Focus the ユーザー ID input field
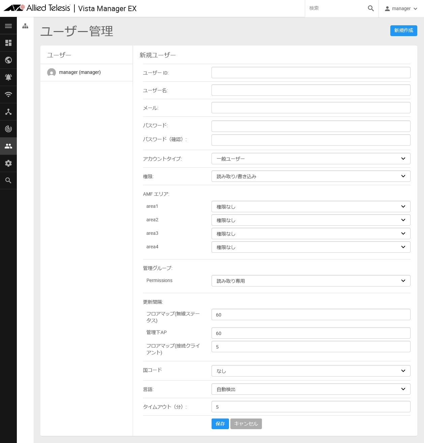The height and width of the screenshot is (443, 424). tap(311, 73)
